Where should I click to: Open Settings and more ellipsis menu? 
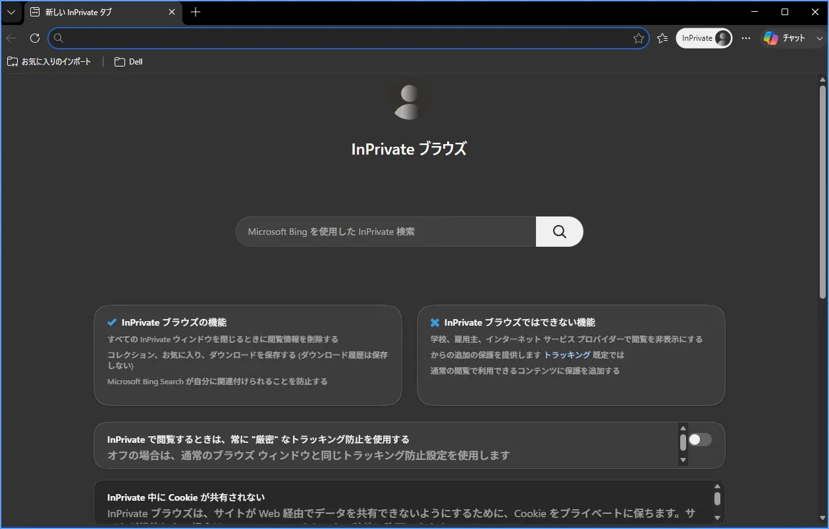(746, 38)
